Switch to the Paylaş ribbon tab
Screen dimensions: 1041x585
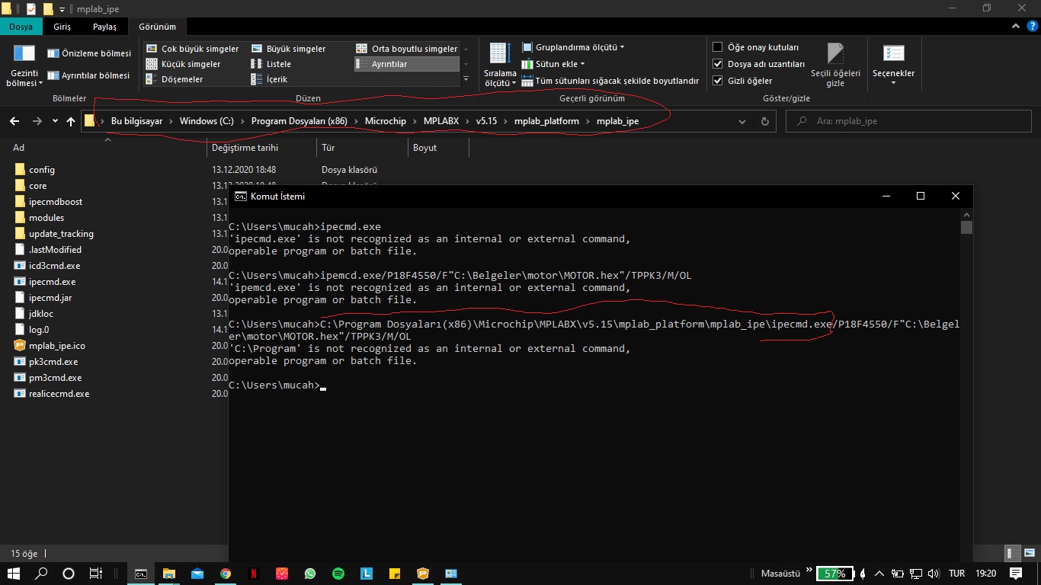[x=105, y=27]
